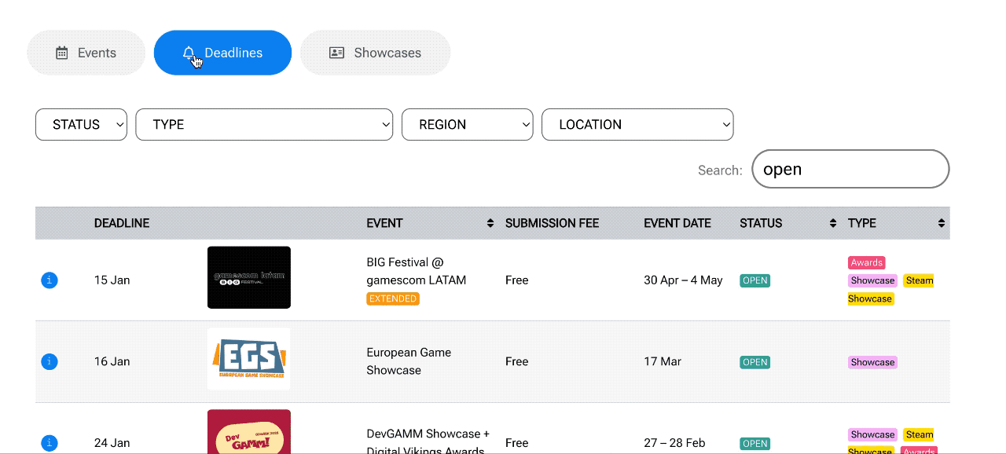Image resolution: width=1006 pixels, height=454 pixels.
Task: Expand the LOCATION filter dropdown
Action: [637, 124]
